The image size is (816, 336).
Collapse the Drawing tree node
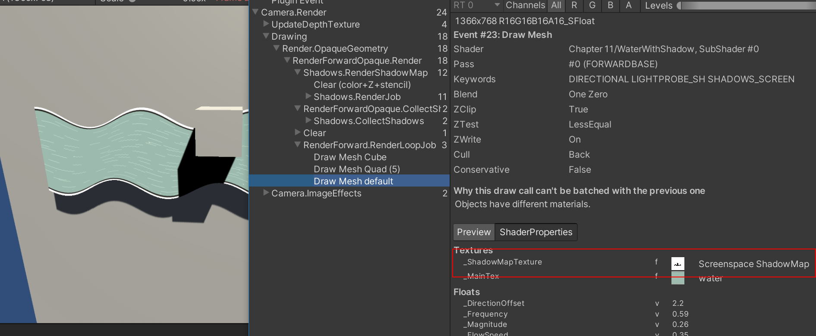[x=266, y=36]
